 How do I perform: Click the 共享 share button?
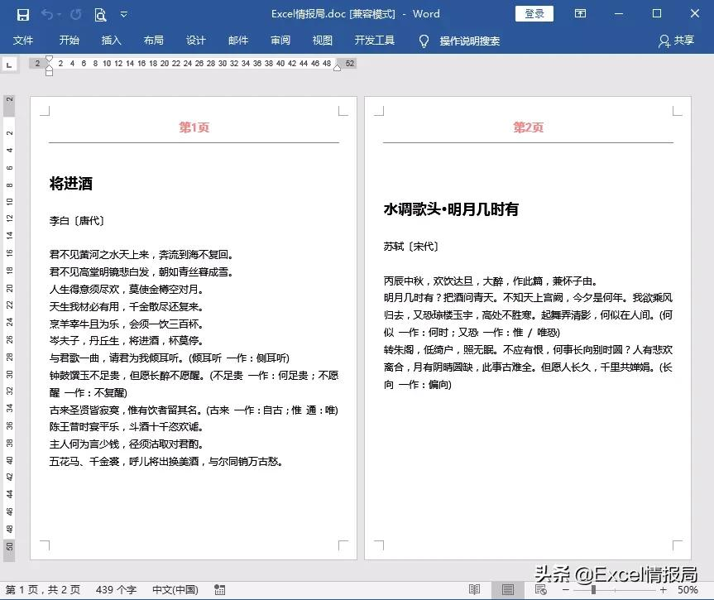tap(676, 41)
